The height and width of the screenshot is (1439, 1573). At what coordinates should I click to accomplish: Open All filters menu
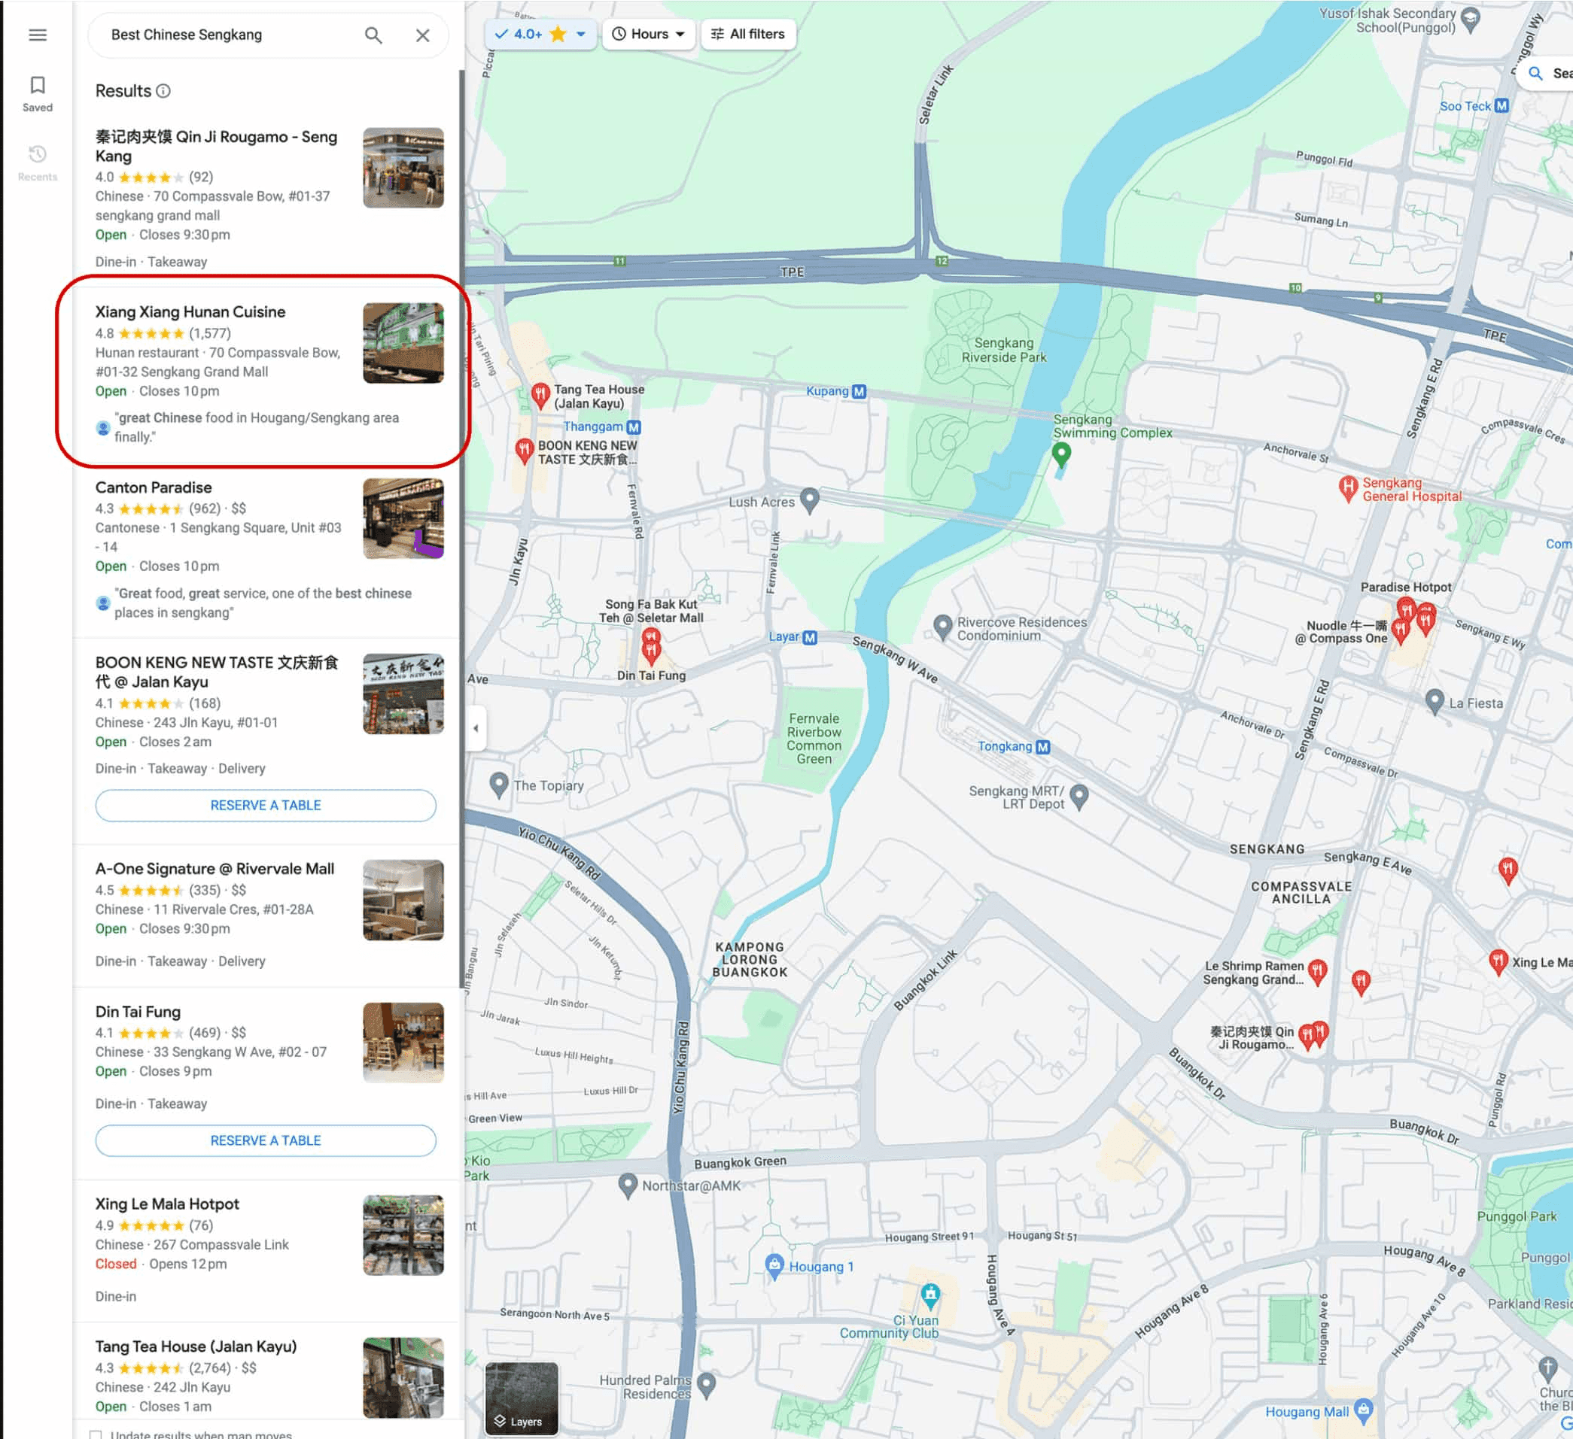click(747, 35)
